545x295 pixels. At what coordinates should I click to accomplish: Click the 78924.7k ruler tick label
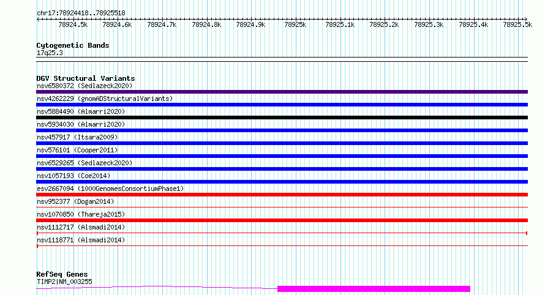point(162,25)
